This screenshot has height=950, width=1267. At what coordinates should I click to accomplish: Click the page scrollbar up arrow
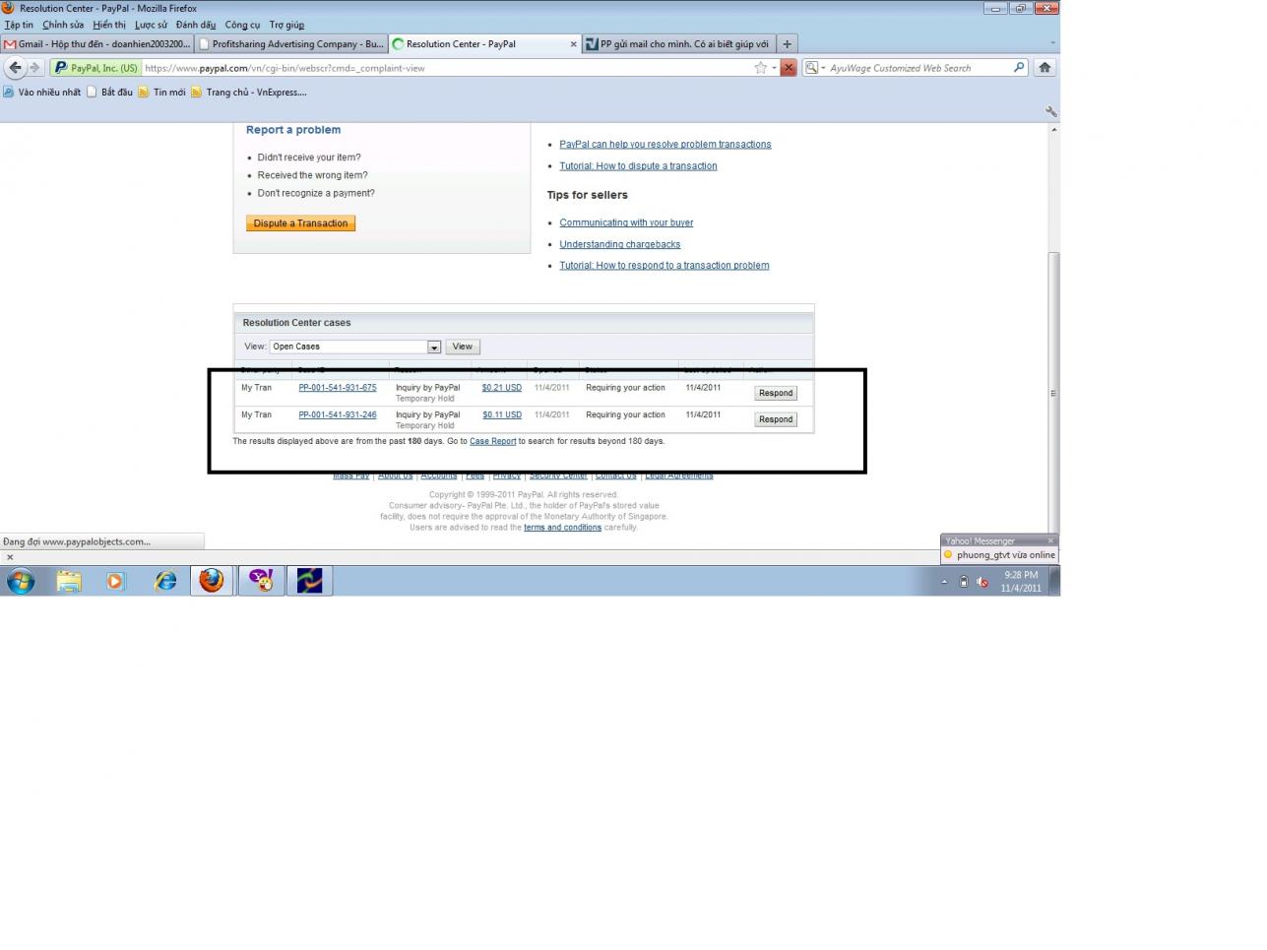pyautogui.click(x=1053, y=130)
